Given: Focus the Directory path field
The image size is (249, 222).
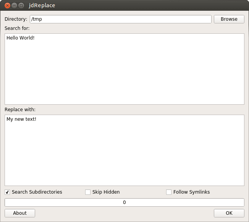Looking at the screenshot, I should [x=121, y=19].
